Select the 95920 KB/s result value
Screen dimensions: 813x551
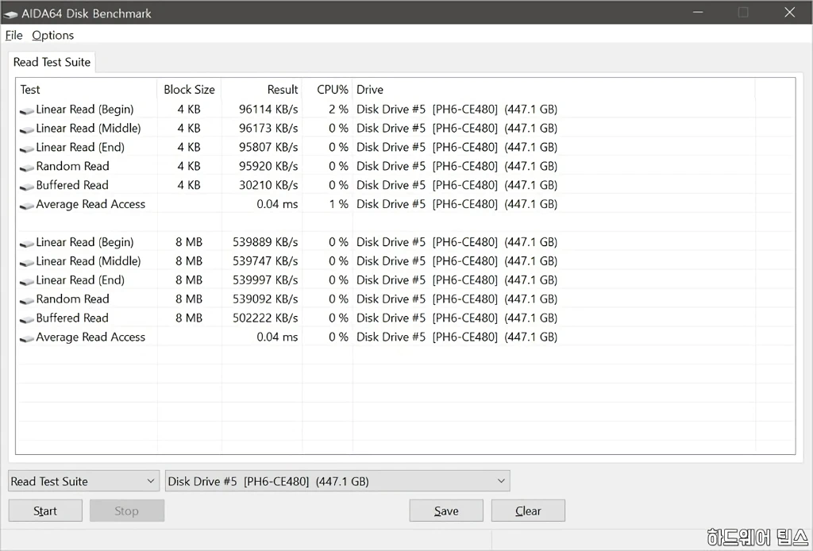268,166
